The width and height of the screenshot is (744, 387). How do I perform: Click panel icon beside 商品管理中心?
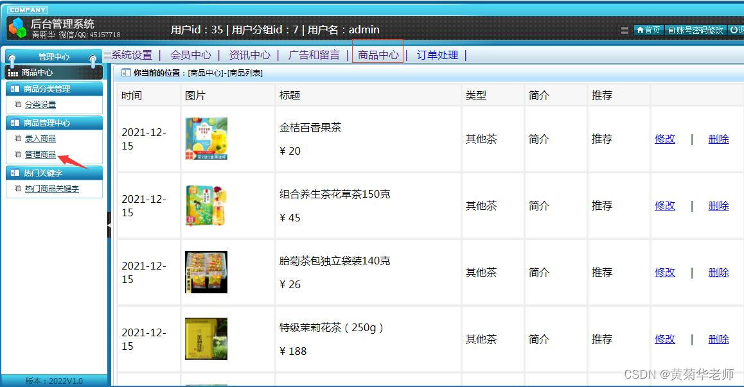(x=15, y=123)
